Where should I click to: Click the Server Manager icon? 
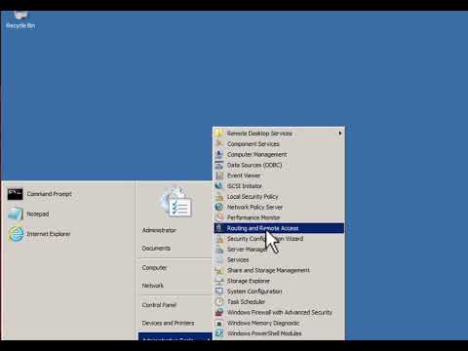point(219,250)
